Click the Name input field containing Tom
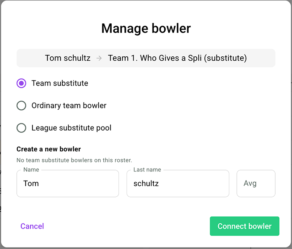This screenshot has height=249, width=292. (x=68, y=183)
